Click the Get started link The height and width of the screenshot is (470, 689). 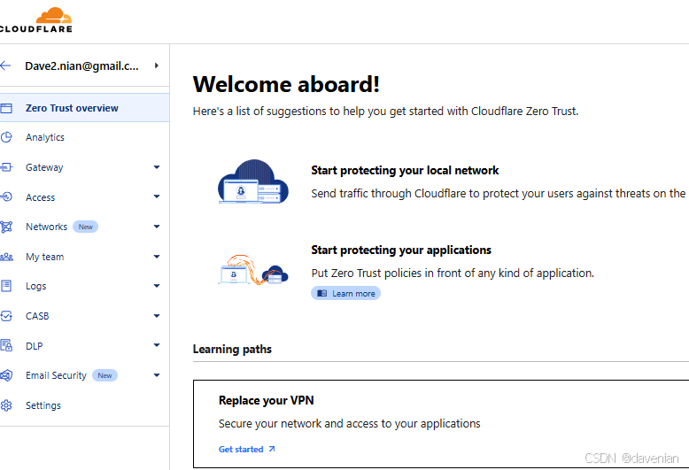(x=241, y=450)
